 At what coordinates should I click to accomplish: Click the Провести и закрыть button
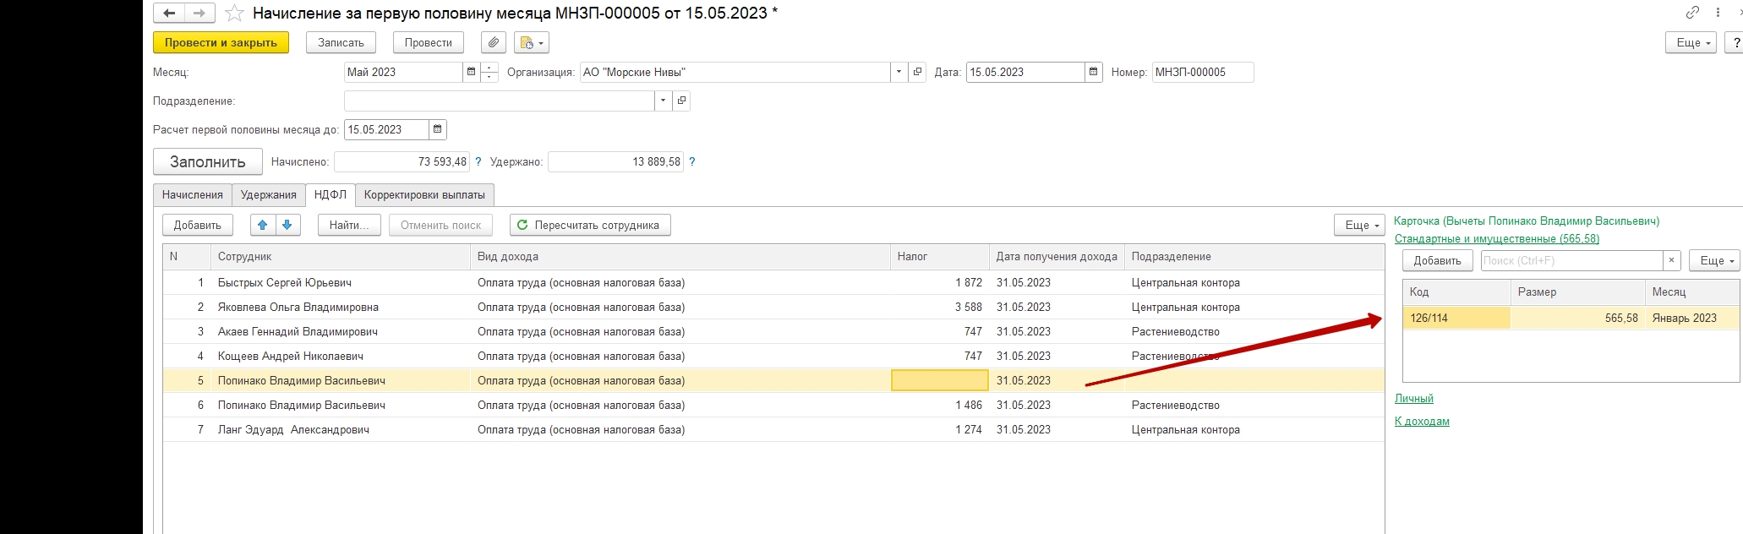221,43
